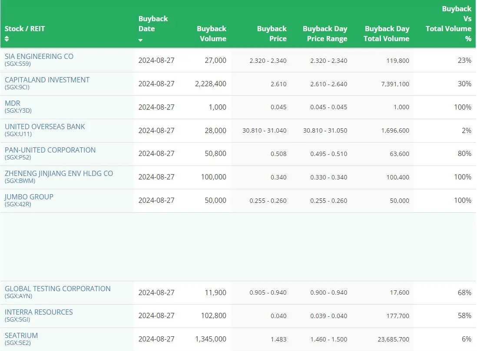477x351 pixels.
Task: Go to PAN-UNITED CORPORATION page
Action: pyautogui.click(x=50, y=150)
